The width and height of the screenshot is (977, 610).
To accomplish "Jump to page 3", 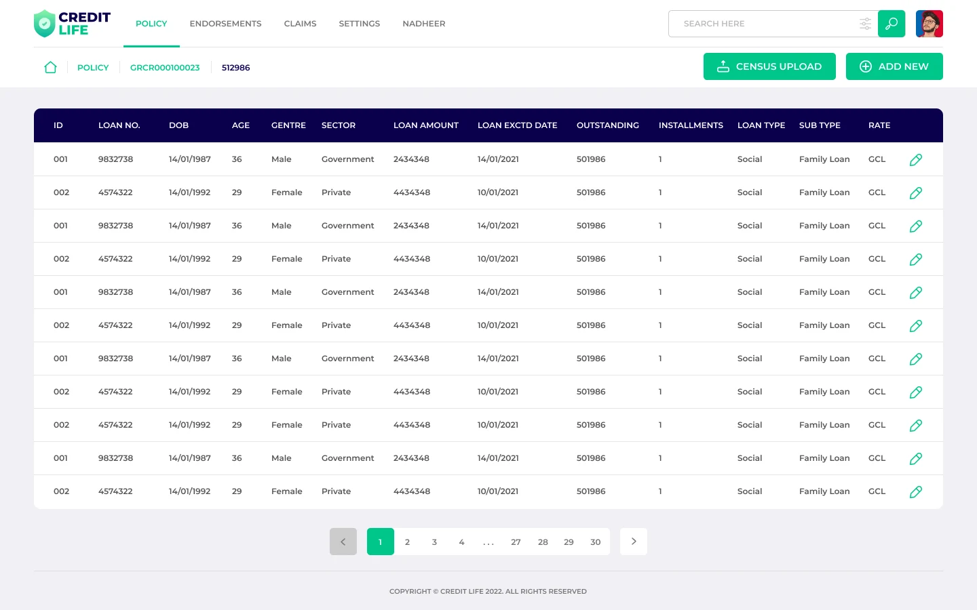I will click(x=434, y=542).
